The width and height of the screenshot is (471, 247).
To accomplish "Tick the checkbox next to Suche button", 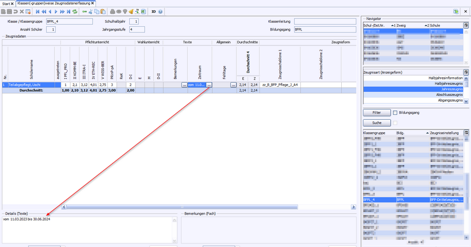I will pos(396,123).
